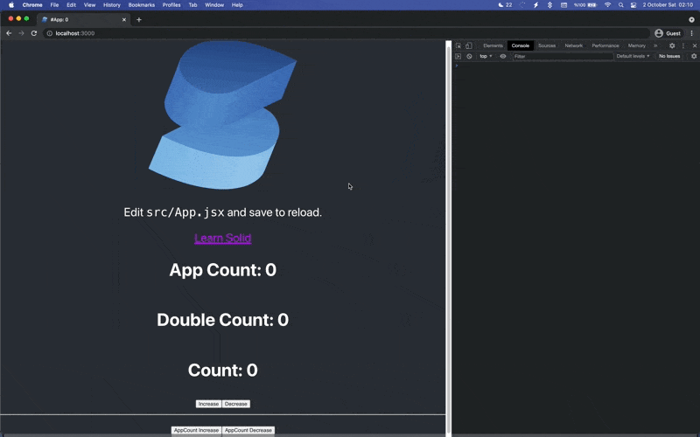Click the inspect element picker icon

(458, 45)
